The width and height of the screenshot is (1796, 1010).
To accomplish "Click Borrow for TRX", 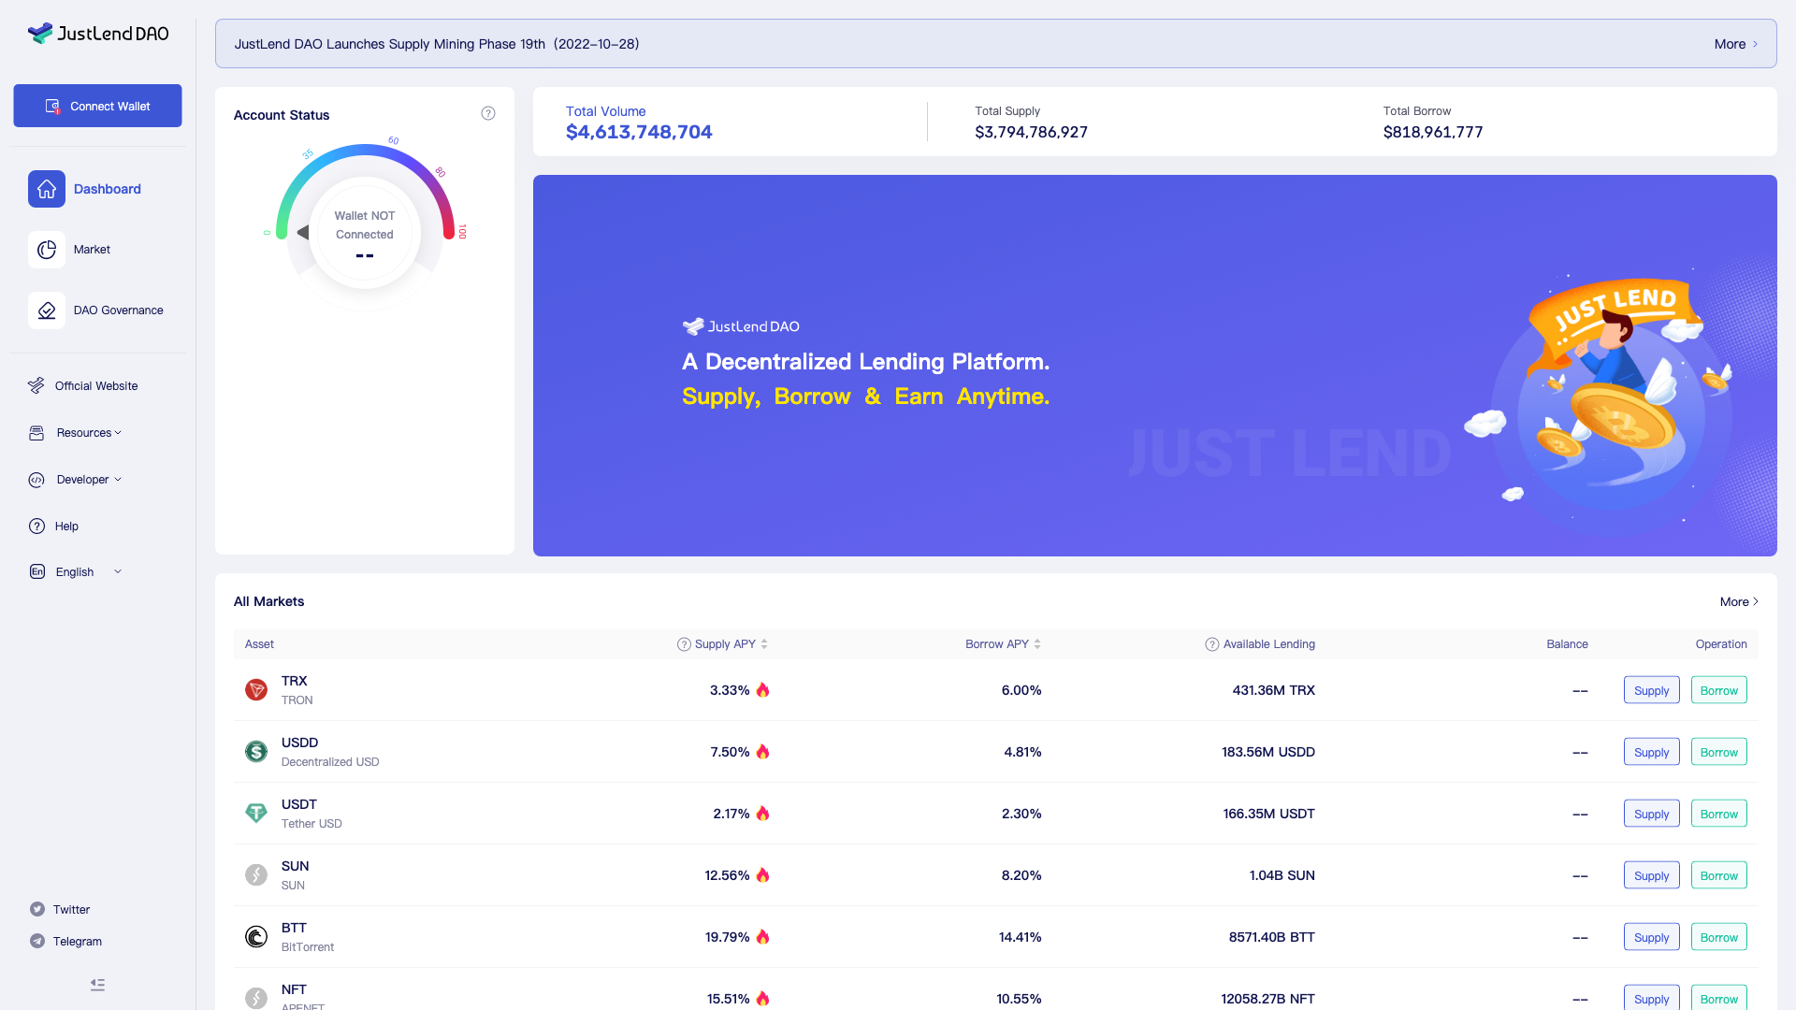I will pos(1718,690).
